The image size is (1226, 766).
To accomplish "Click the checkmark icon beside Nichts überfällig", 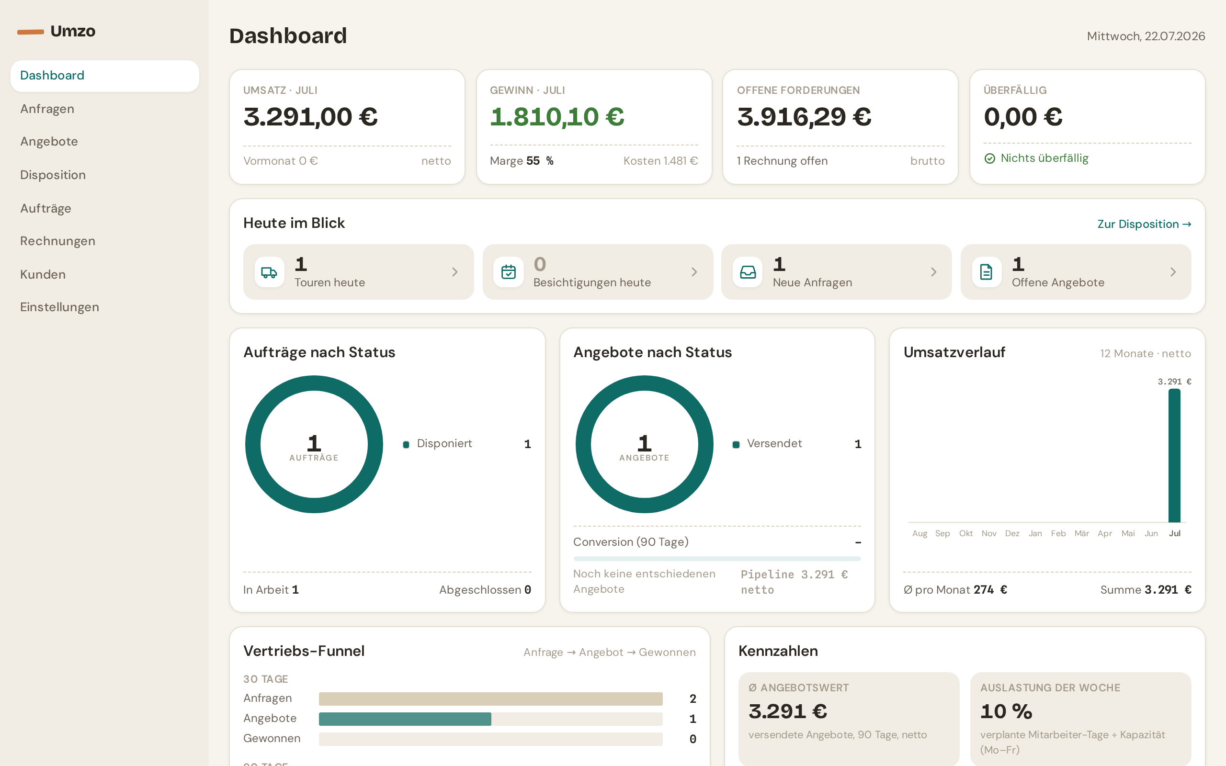I will (x=989, y=158).
